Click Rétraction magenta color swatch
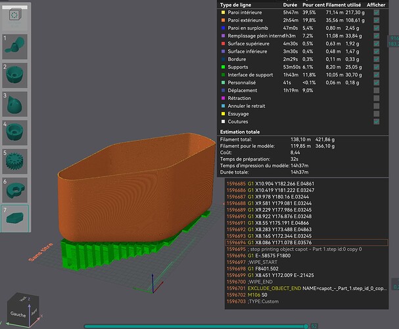Screen dimensions: 399x329 click(x=223, y=98)
